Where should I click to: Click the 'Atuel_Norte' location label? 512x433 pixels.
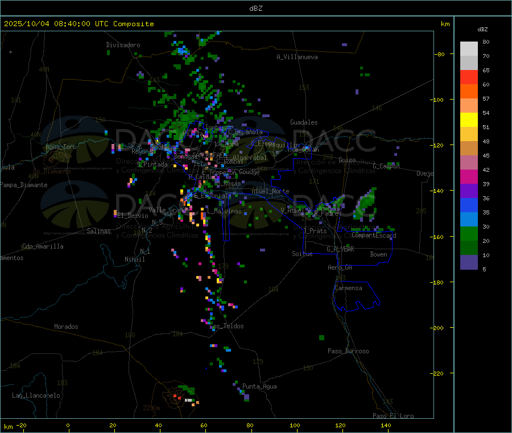[270, 191]
